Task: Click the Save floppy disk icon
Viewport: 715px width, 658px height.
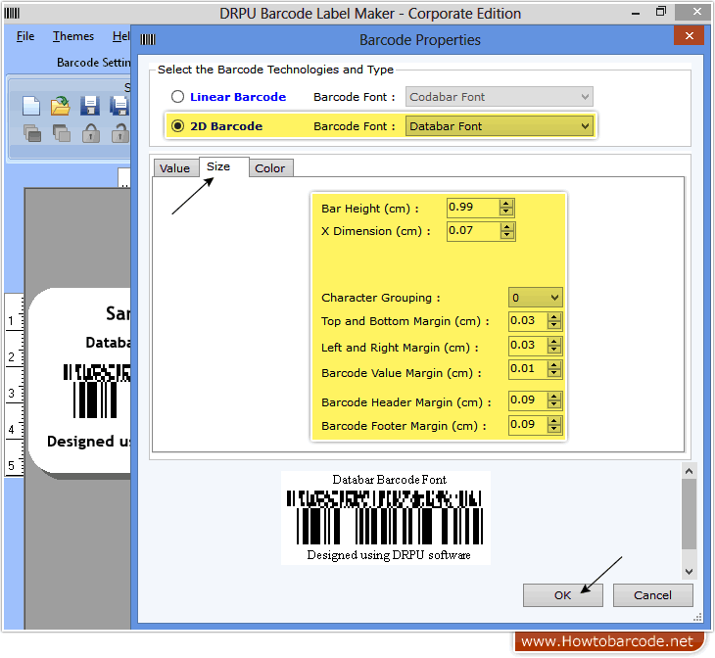Action: click(x=90, y=106)
